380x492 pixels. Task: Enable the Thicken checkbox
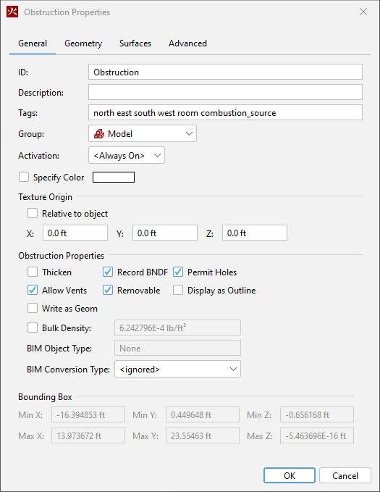33,272
